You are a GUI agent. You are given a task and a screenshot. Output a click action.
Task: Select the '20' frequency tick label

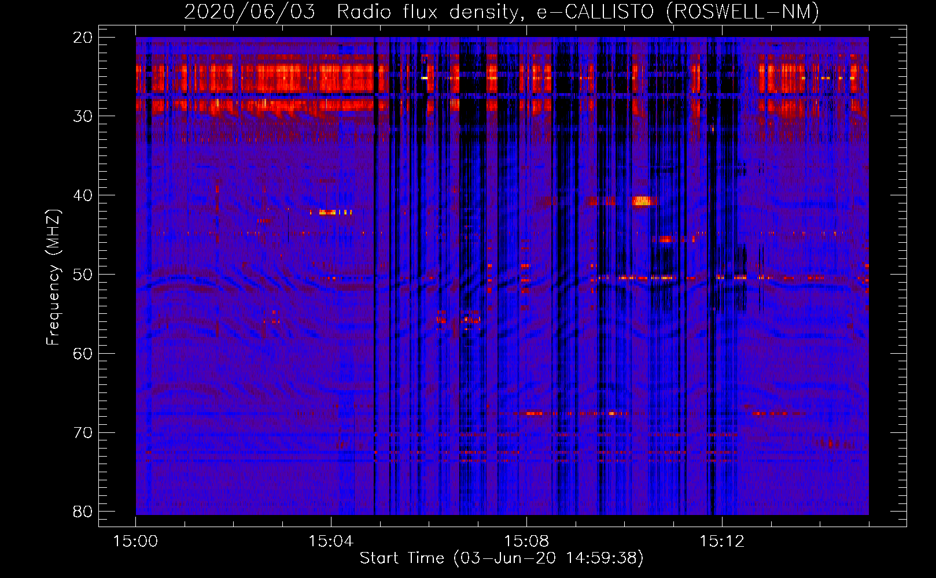coord(83,38)
